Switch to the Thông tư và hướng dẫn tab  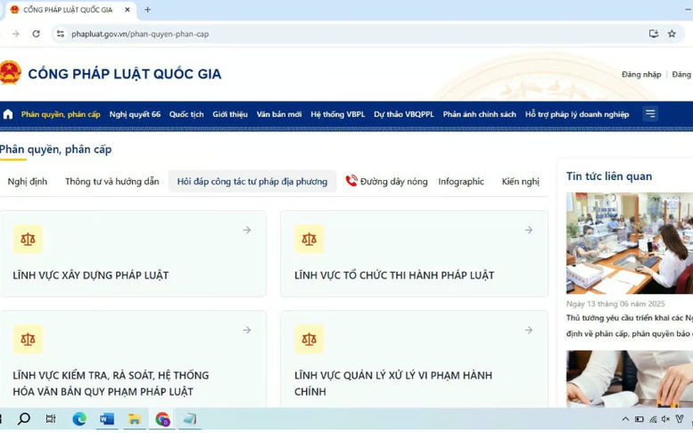(111, 182)
